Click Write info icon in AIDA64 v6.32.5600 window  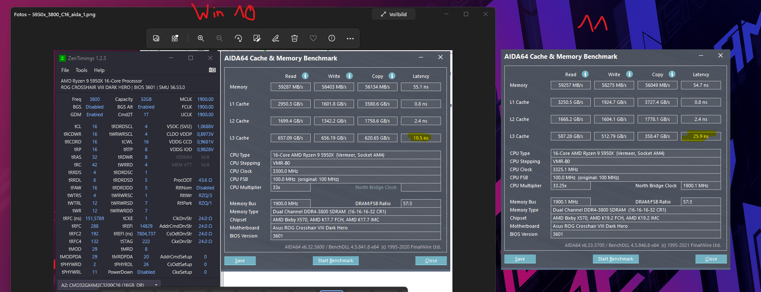(349, 76)
